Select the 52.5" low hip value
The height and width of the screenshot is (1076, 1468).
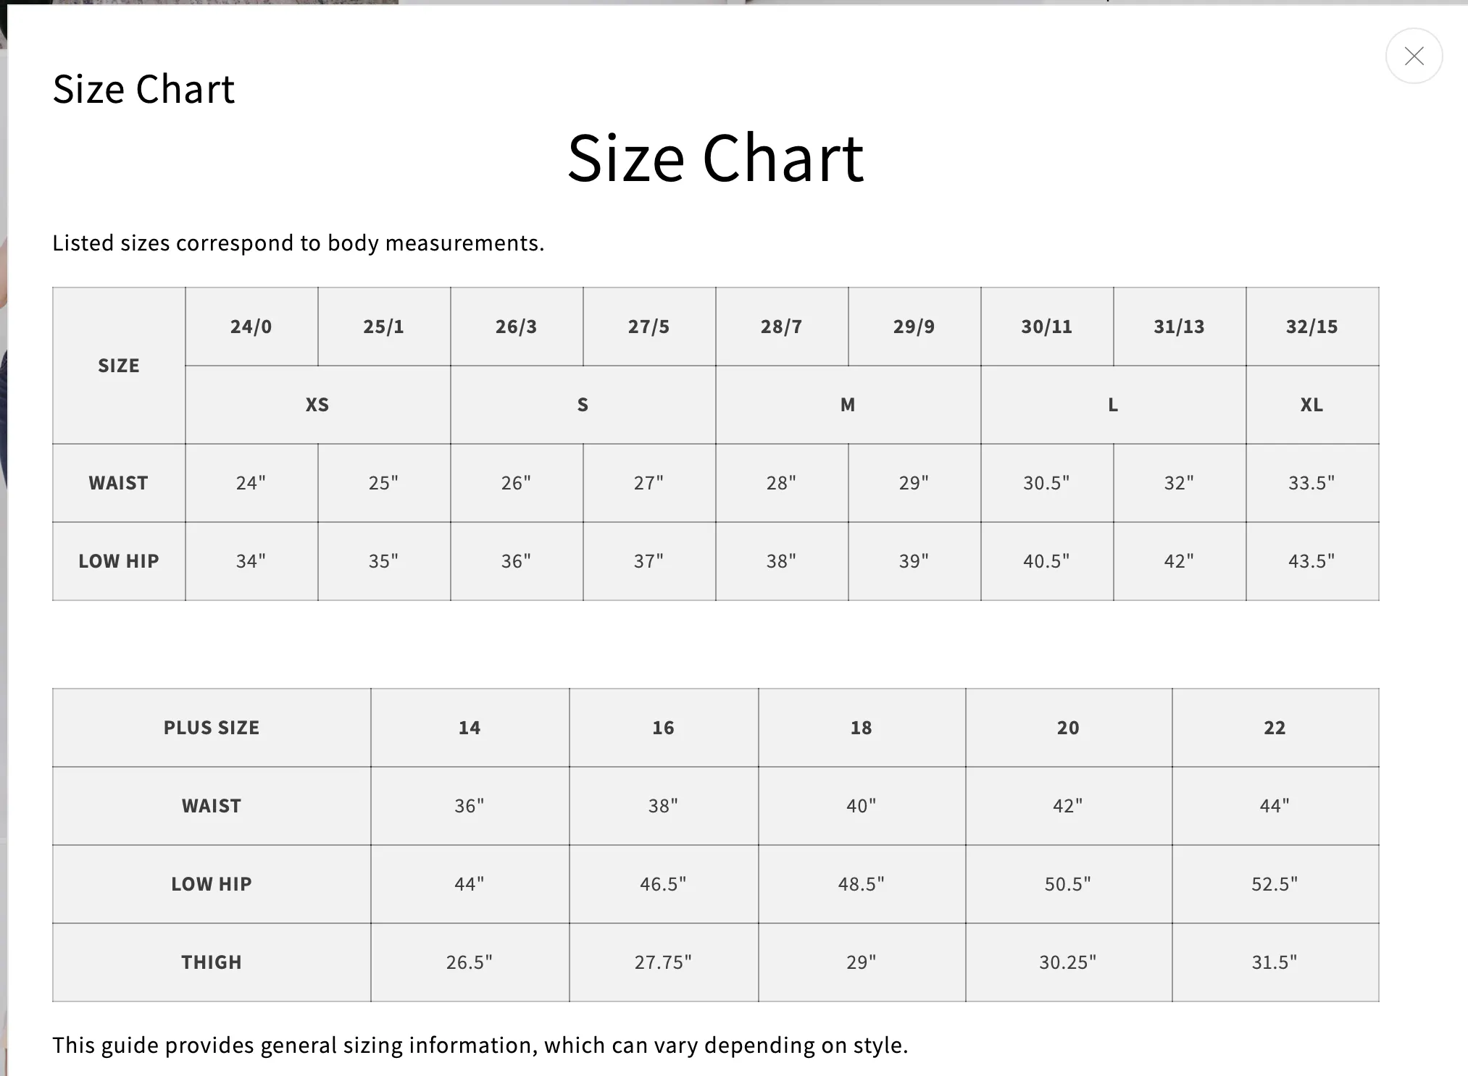(1275, 884)
